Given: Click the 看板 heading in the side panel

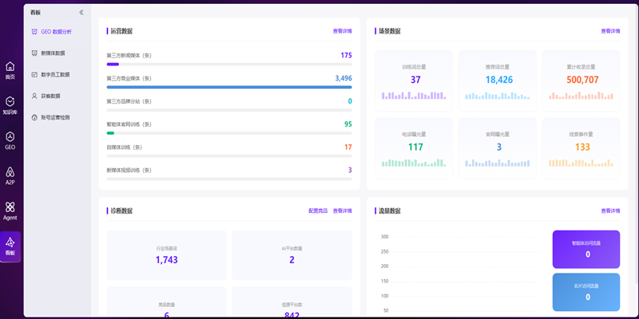Looking at the screenshot, I should [x=35, y=13].
